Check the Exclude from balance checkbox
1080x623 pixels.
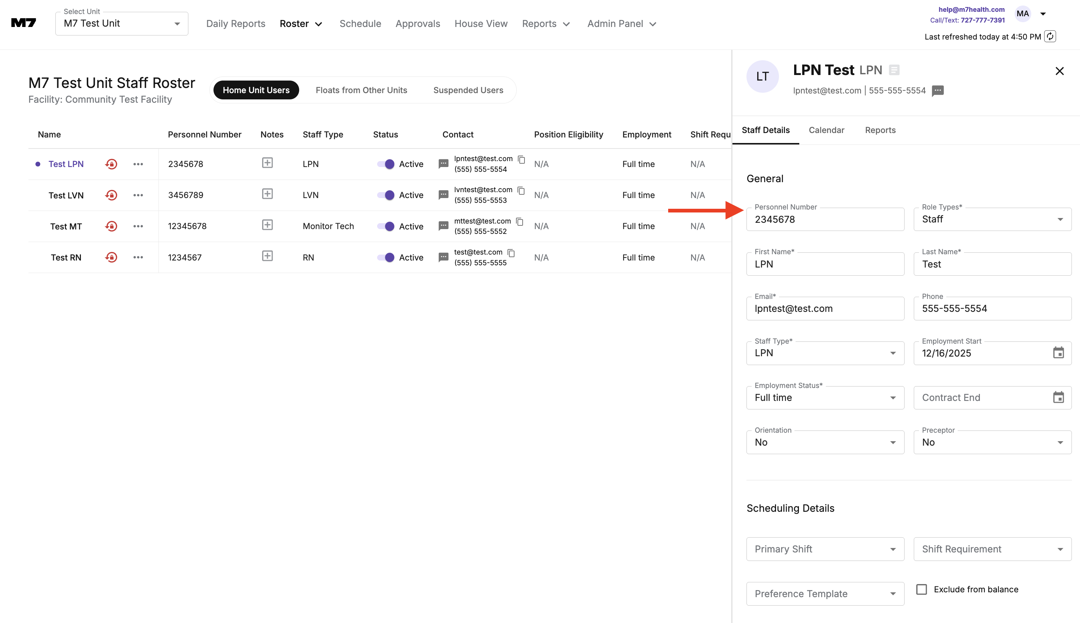[922, 589]
